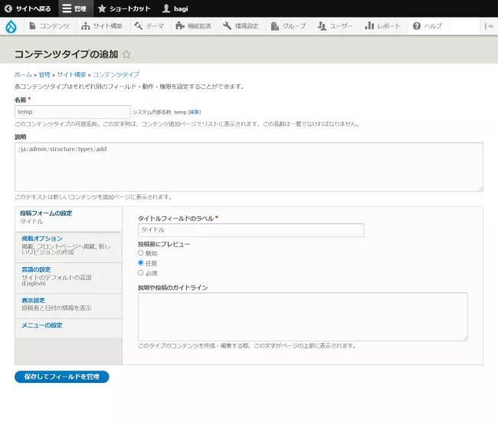This screenshot has height=425, width=498.
Task: Click the 説明 textarea
Action: pos(249,167)
